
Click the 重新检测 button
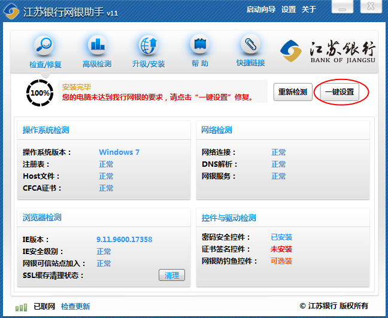coord(293,92)
